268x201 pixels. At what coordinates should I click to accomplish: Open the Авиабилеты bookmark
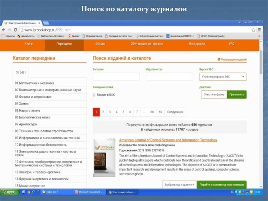point(26,36)
